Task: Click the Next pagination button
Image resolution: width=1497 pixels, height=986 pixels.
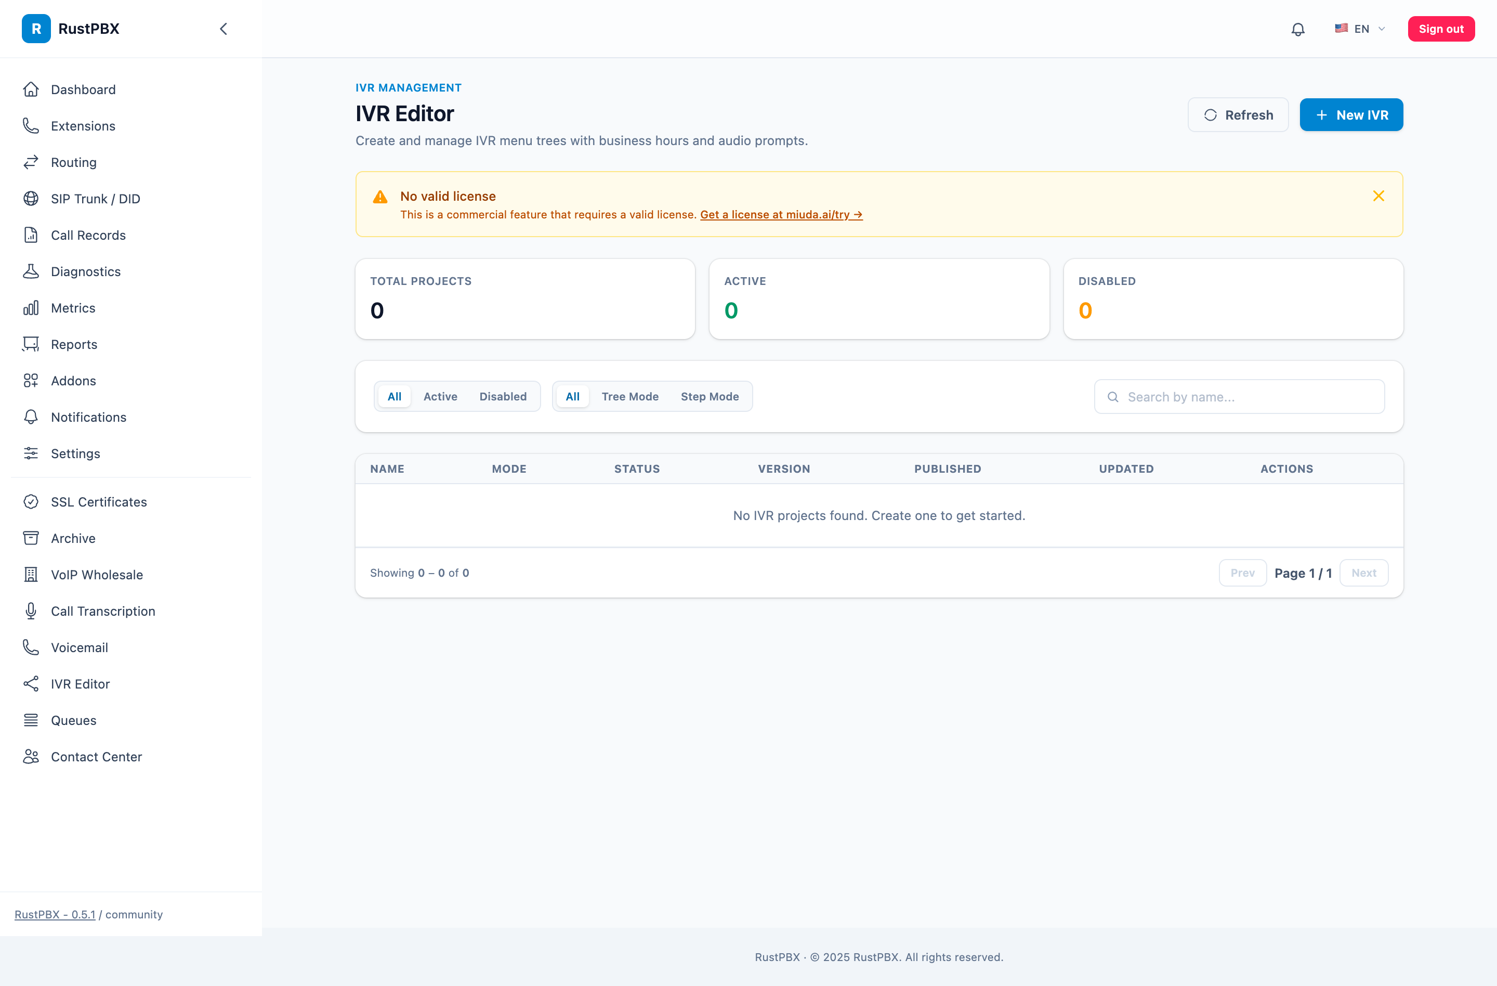Action: (x=1363, y=573)
